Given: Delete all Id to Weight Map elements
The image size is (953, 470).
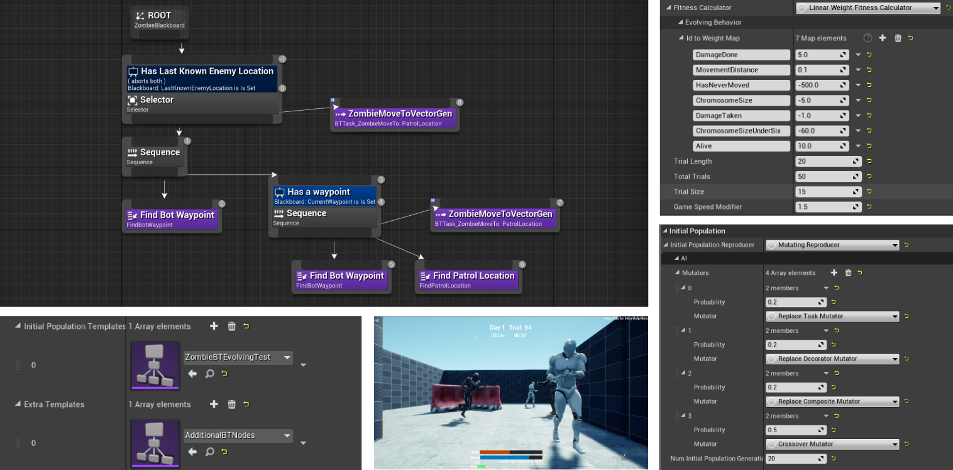Looking at the screenshot, I should point(898,38).
